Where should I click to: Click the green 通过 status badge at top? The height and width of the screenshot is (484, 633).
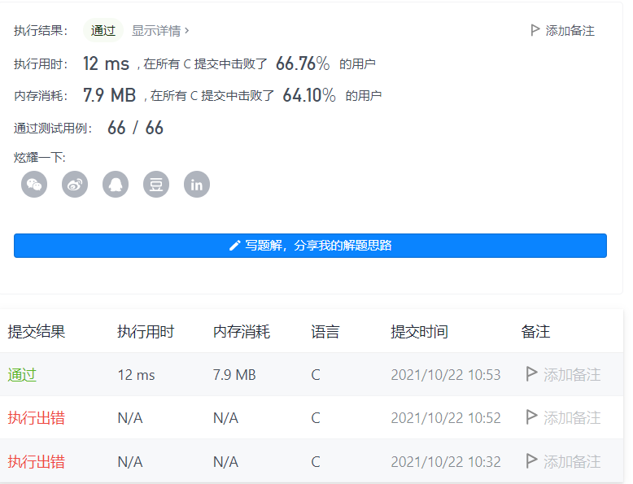point(103,30)
